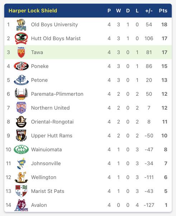
Task: Select the Tawa RFC shield logo
Action: click(21, 52)
